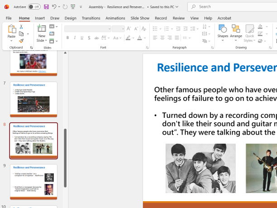Click Increase List Level icon
The width and height of the screenshot is (277, 208).
[185, 29]
